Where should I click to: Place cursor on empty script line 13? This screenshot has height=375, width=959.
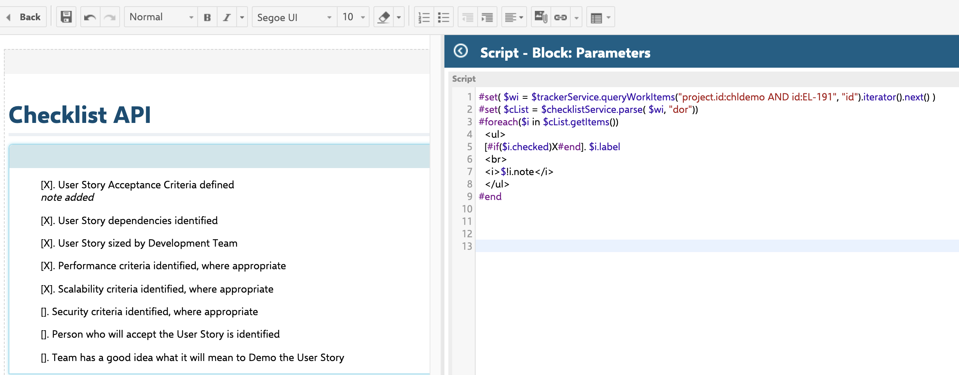tap(717, 246)
